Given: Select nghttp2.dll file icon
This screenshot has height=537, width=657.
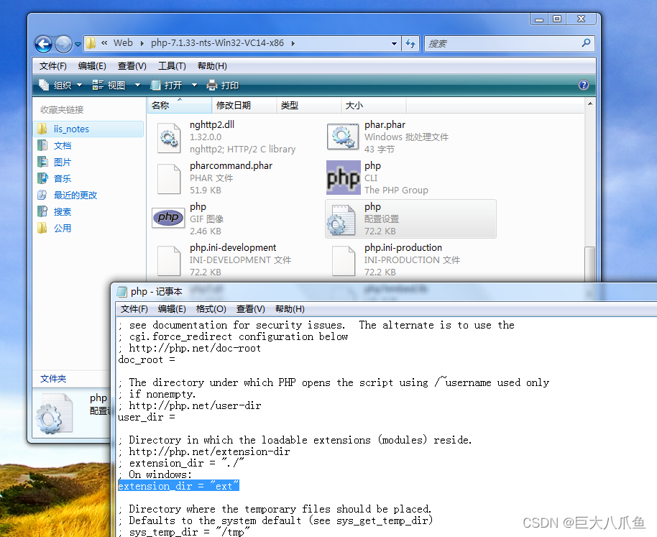Looking at the screenshot, I should tap(169, 138).
